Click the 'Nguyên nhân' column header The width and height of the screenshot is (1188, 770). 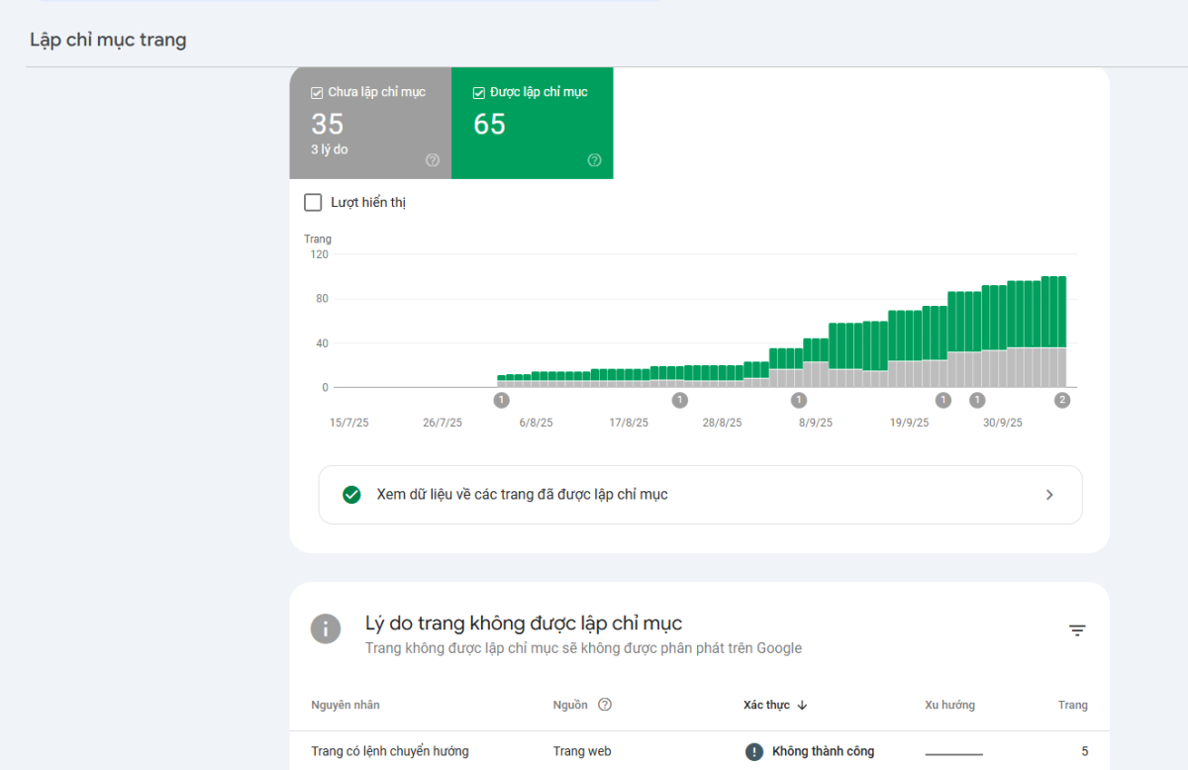coord(346,705)
